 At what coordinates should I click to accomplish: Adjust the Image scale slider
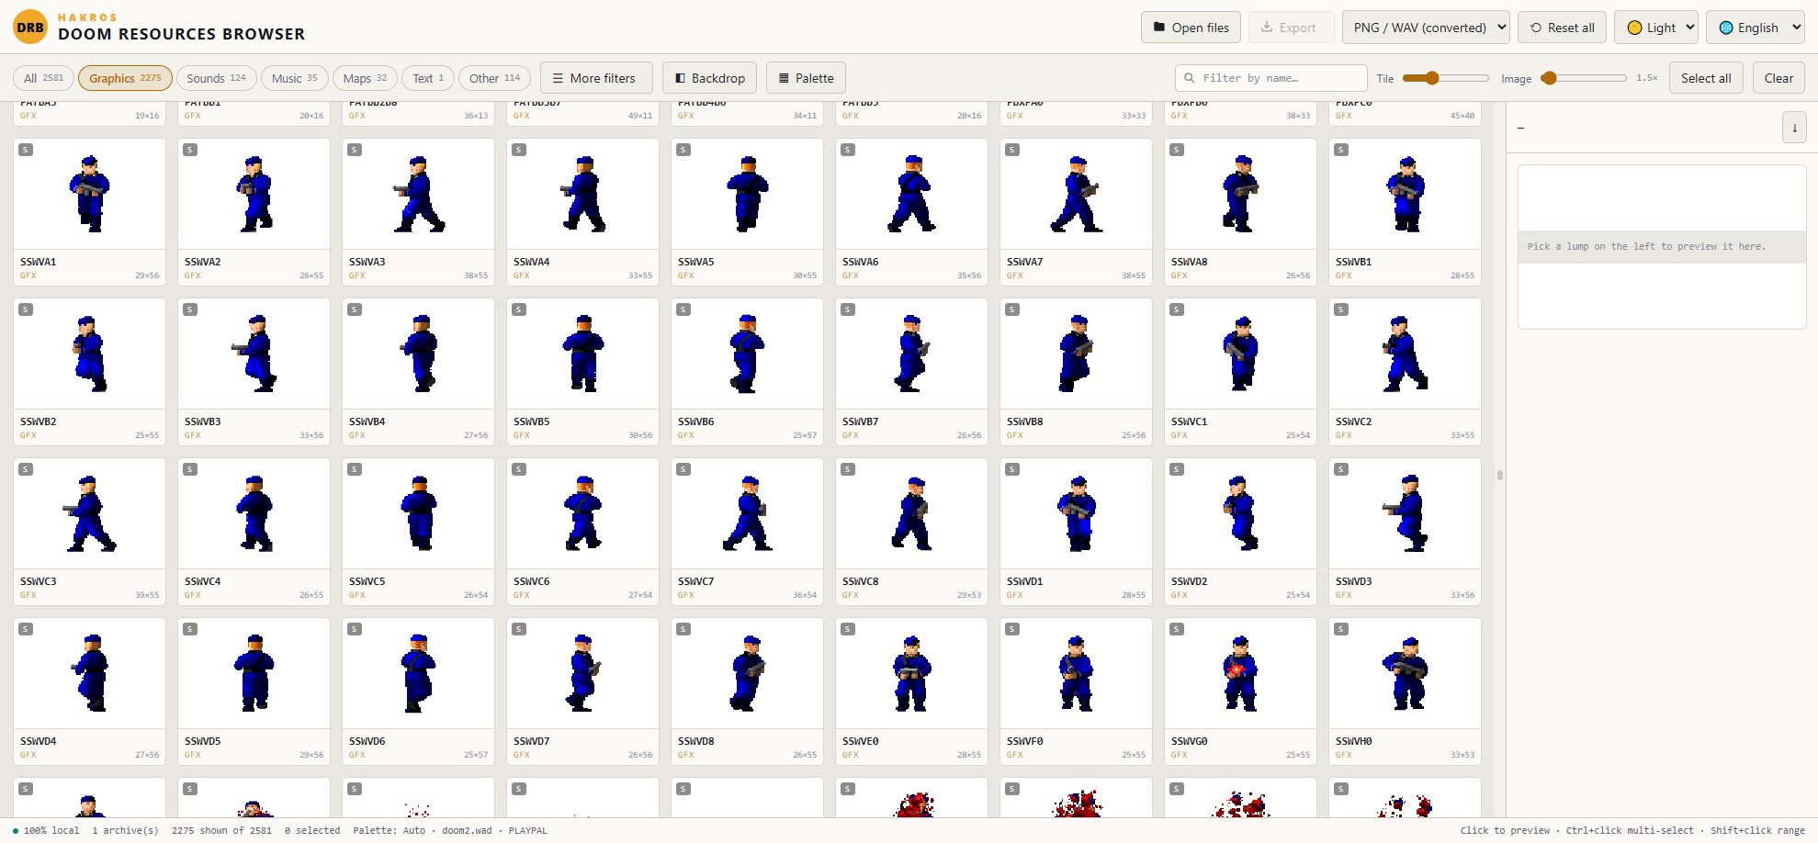(x=1584, y=78)
